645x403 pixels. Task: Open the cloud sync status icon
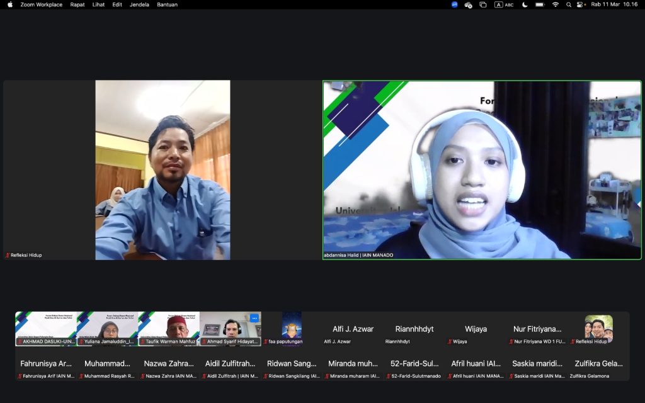pyautogui.click(x=469, y=4)
